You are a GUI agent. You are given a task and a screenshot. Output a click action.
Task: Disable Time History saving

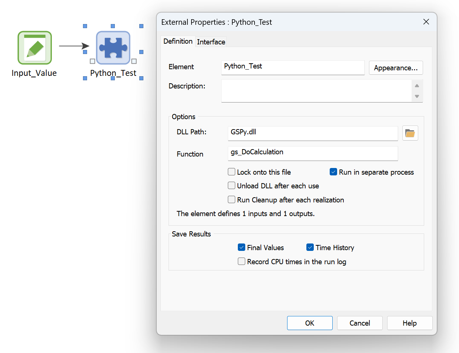point(310,247)
